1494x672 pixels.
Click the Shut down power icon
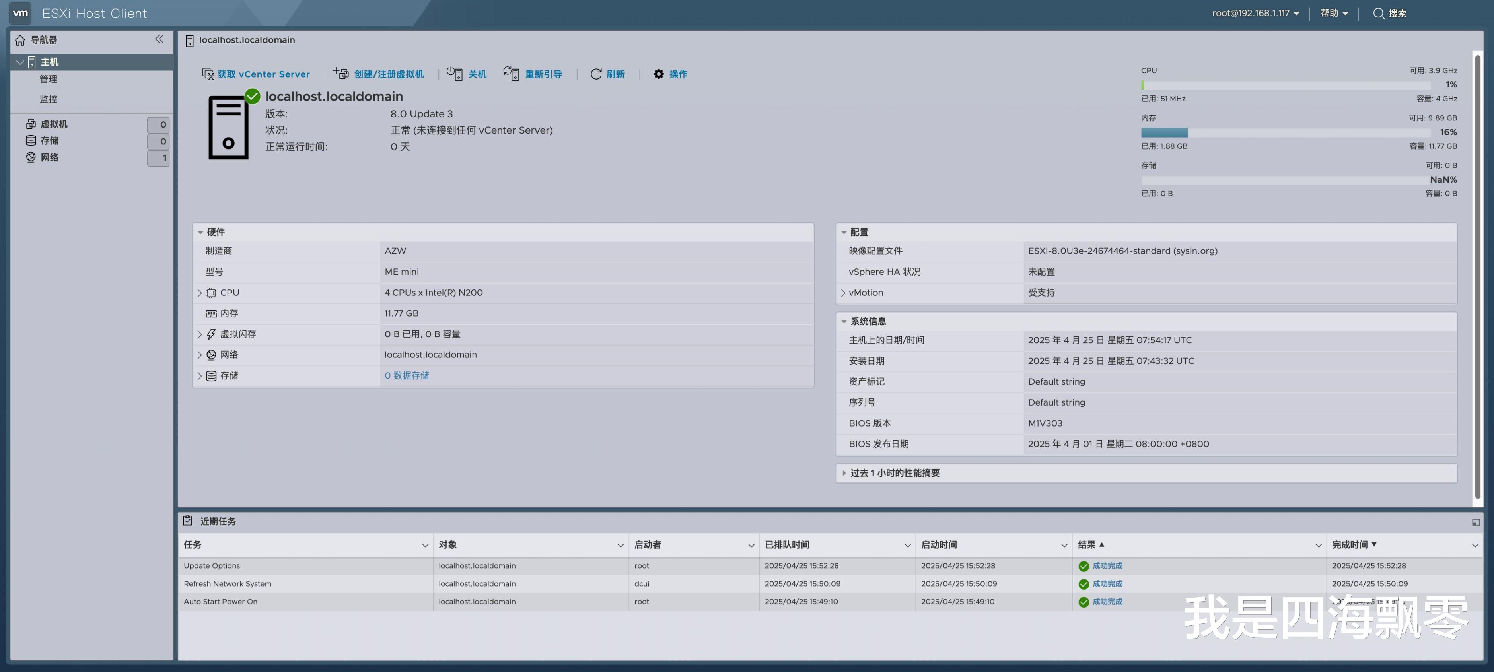click(455, 74)
